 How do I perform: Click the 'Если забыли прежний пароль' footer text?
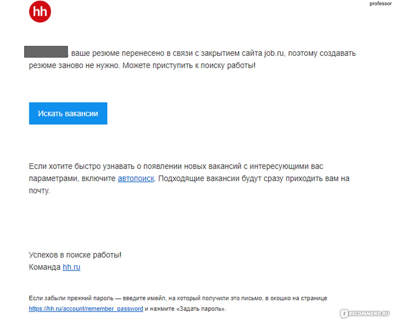click(x=71, y=298)
